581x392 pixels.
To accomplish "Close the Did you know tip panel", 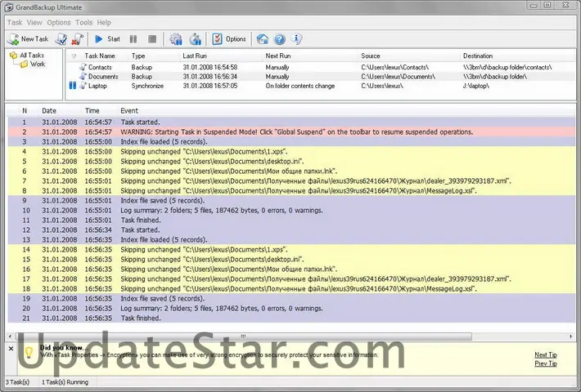I will (x=11, y=349).
